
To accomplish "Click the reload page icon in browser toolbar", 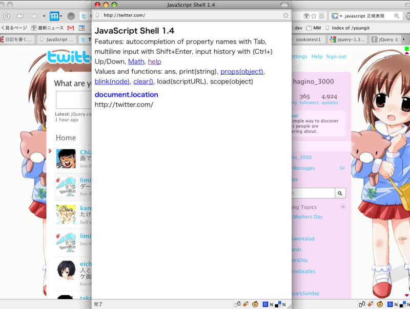I will pos(7,16).
